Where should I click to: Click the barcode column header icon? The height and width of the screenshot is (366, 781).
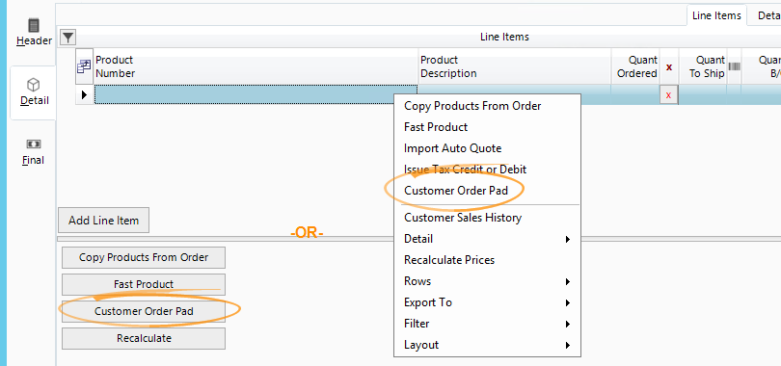734,66
